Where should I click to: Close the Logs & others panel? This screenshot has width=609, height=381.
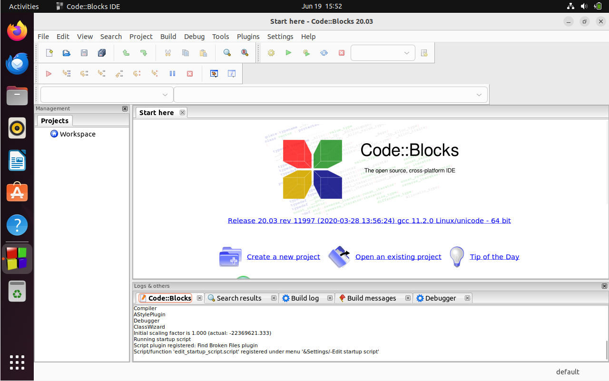(604, 286)
